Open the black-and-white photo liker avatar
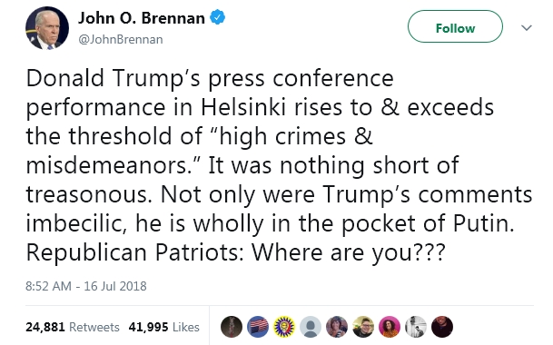Screen dimensions: 553x345 [x=416, y=327]
